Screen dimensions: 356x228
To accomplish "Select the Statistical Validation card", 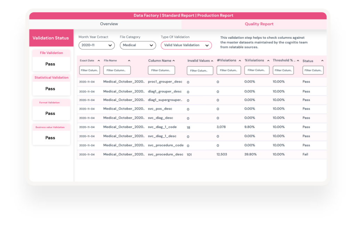I will 51,85.
